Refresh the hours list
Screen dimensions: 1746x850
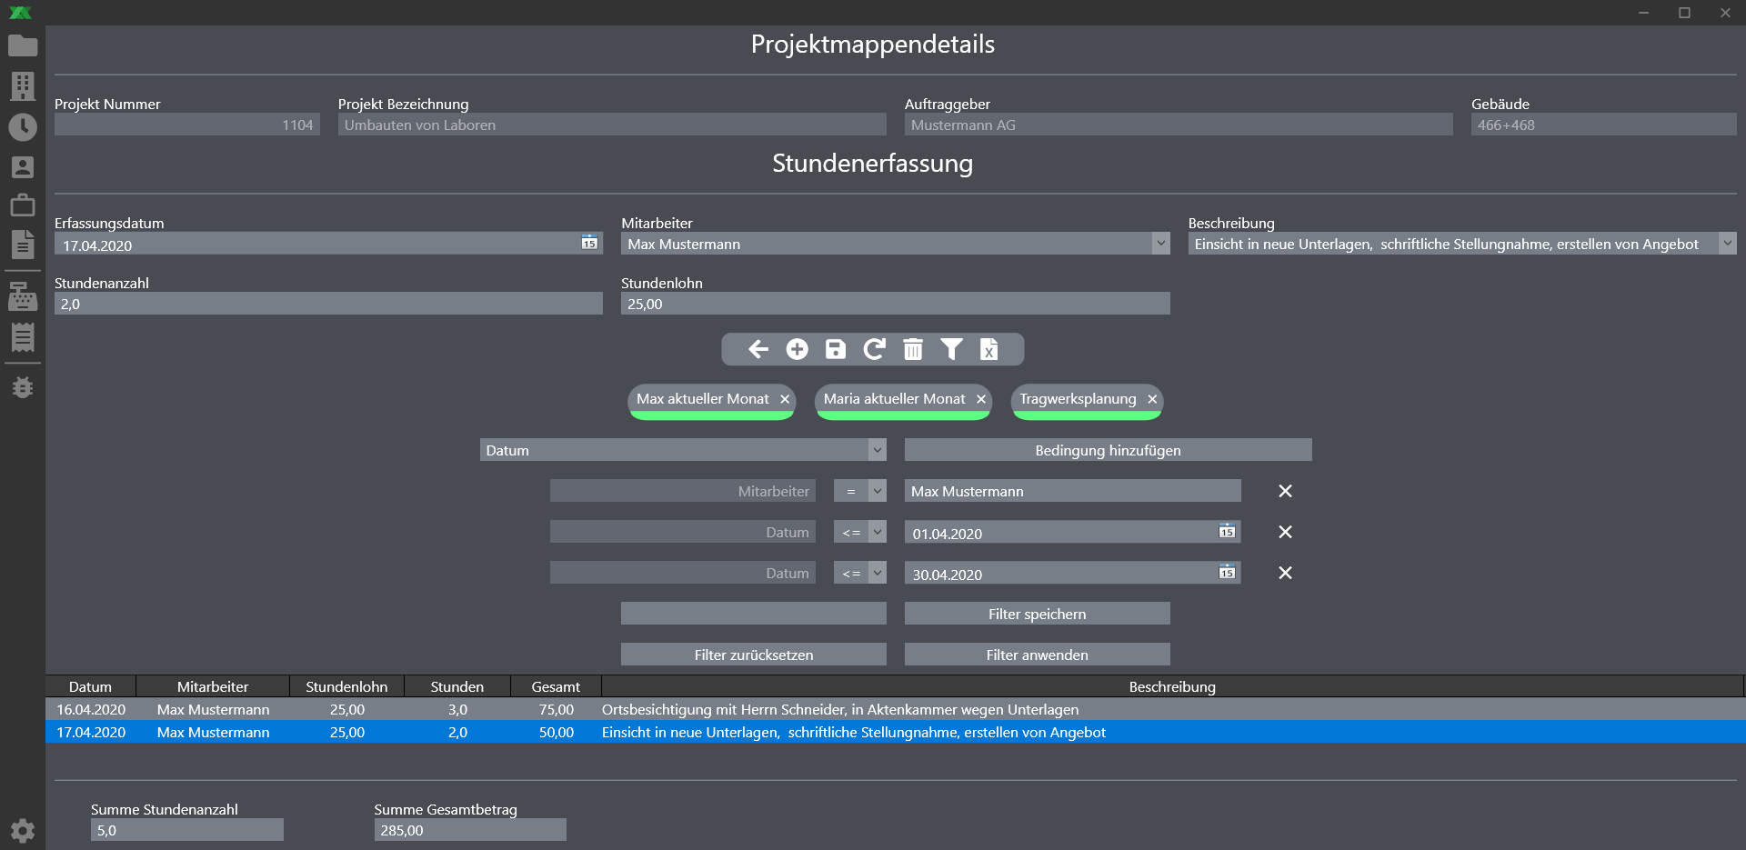pos(874,349)
